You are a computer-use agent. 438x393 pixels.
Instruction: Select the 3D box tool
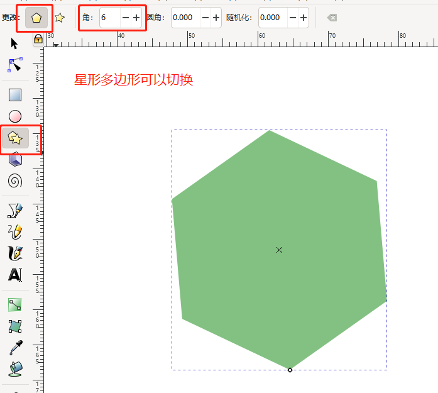click(x=15, y=160)
